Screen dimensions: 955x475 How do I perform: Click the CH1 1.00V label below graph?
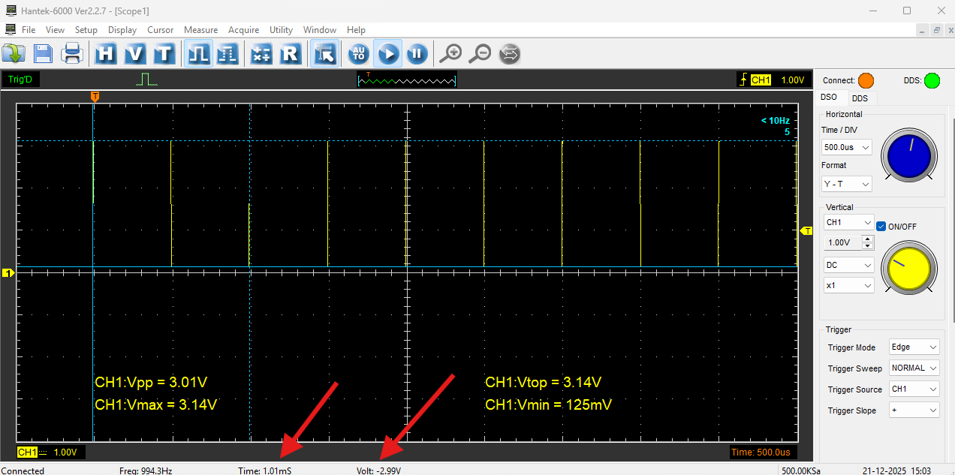click(x=50, y=452)
